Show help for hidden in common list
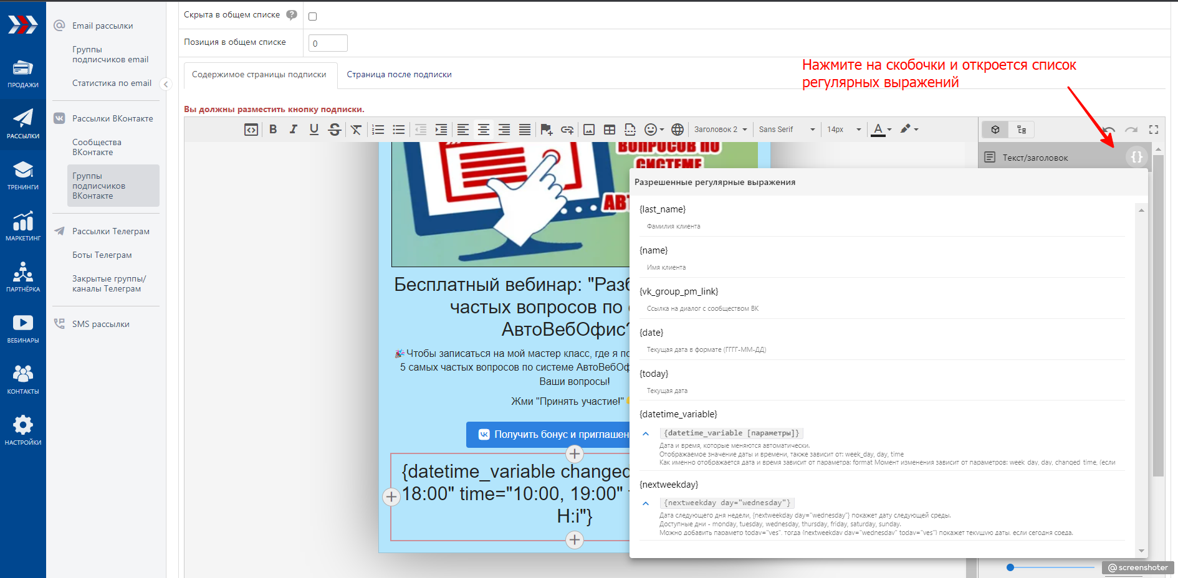Viewport: 1178px width, 578px height. (292, 15)
